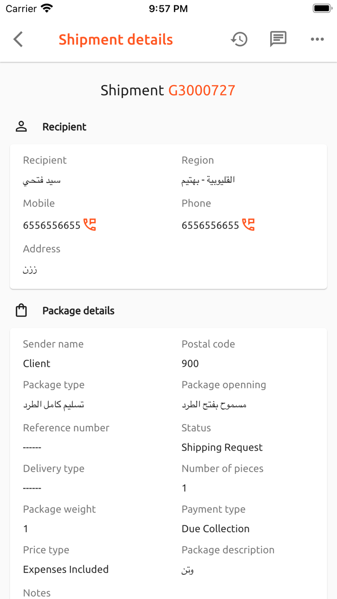Tap the postal code value 900
Screen dimensions: 337x599
pos(190,364)
